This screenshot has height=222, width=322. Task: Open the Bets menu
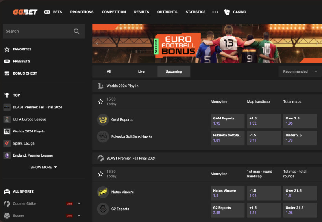click(x=57, y=12)
